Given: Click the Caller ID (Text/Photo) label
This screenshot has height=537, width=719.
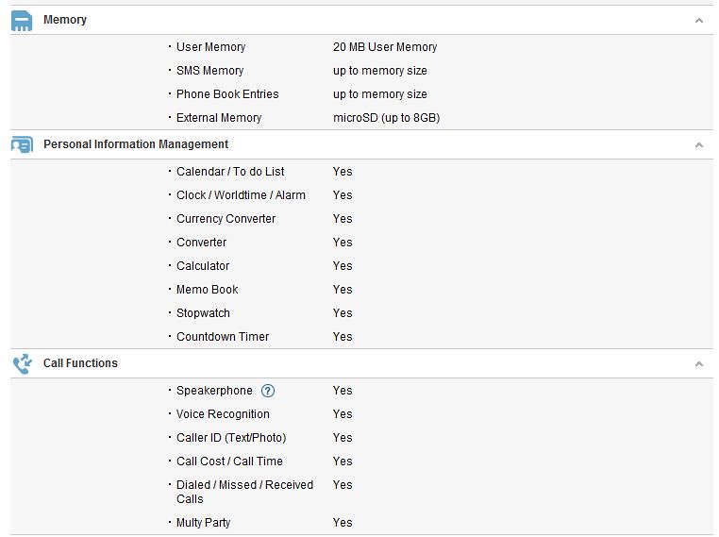Looking at the screenshot, I should 231,438.
